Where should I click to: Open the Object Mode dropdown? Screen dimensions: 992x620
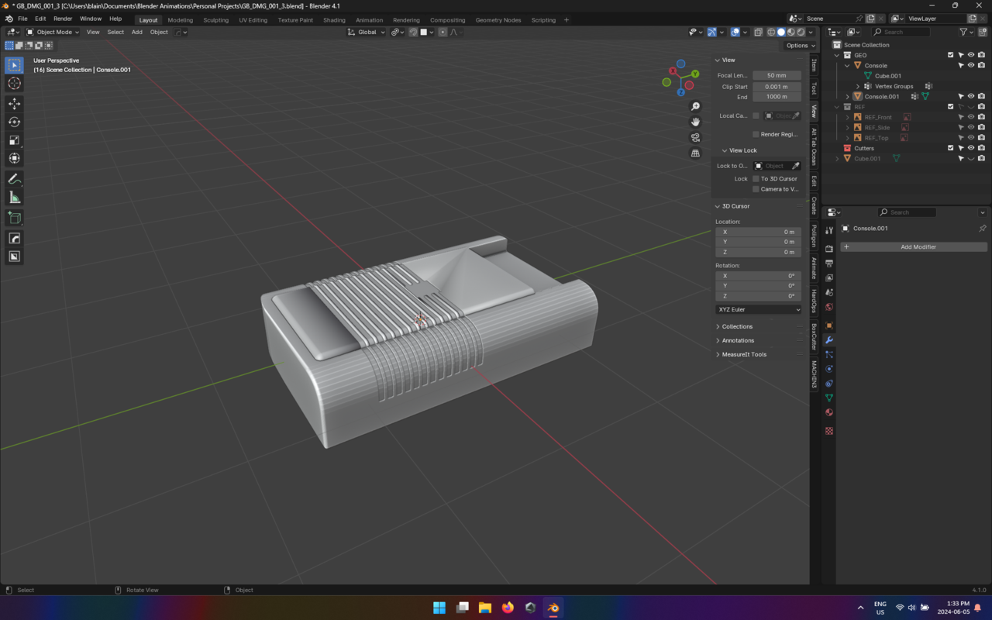coord(53,32)
